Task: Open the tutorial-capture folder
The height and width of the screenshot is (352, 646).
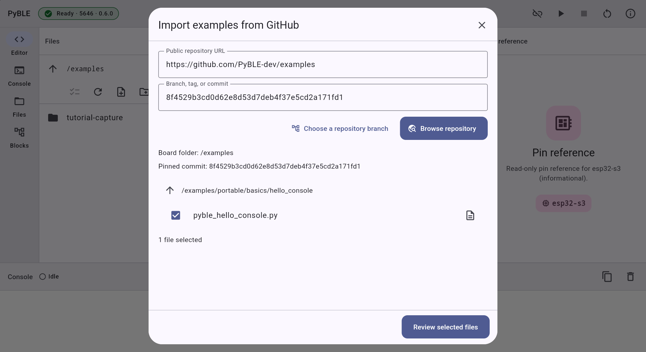Action: (95, 118)
